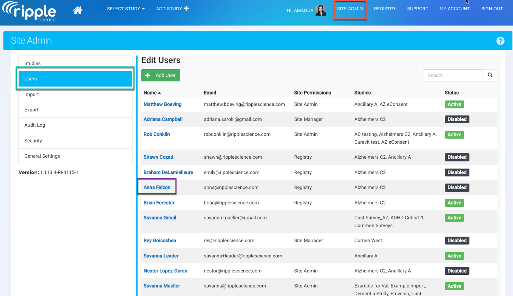
Task: Click the Name column sort arrow
Action: click(x=159, y=93)
